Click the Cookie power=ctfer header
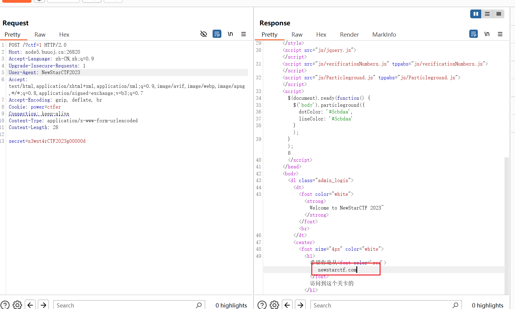 (x=35, y=107)
